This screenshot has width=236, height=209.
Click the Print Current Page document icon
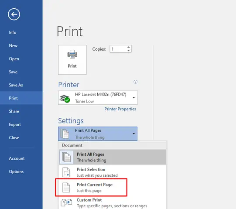[x=66, y=188]
